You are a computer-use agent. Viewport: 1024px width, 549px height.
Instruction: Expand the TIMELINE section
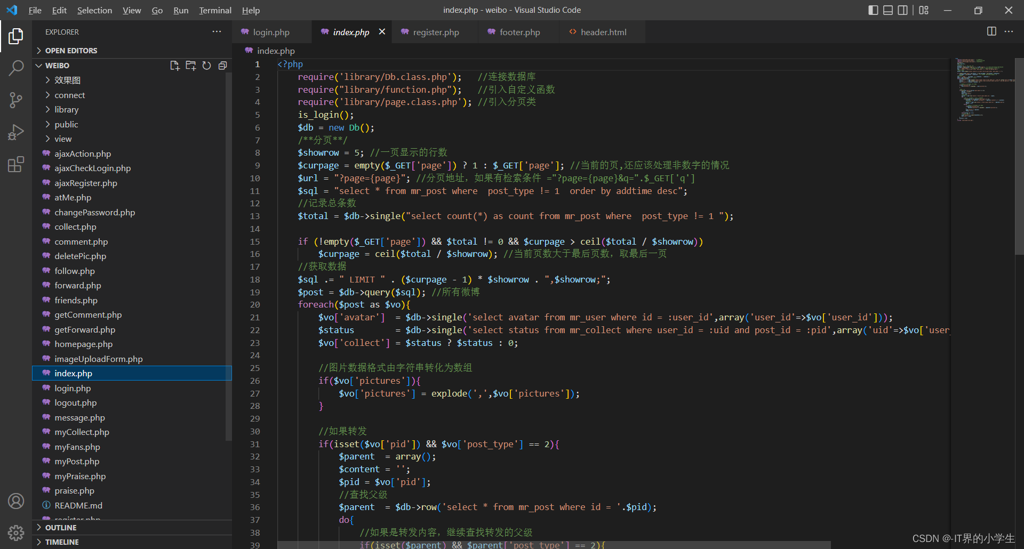pos(132,542)
